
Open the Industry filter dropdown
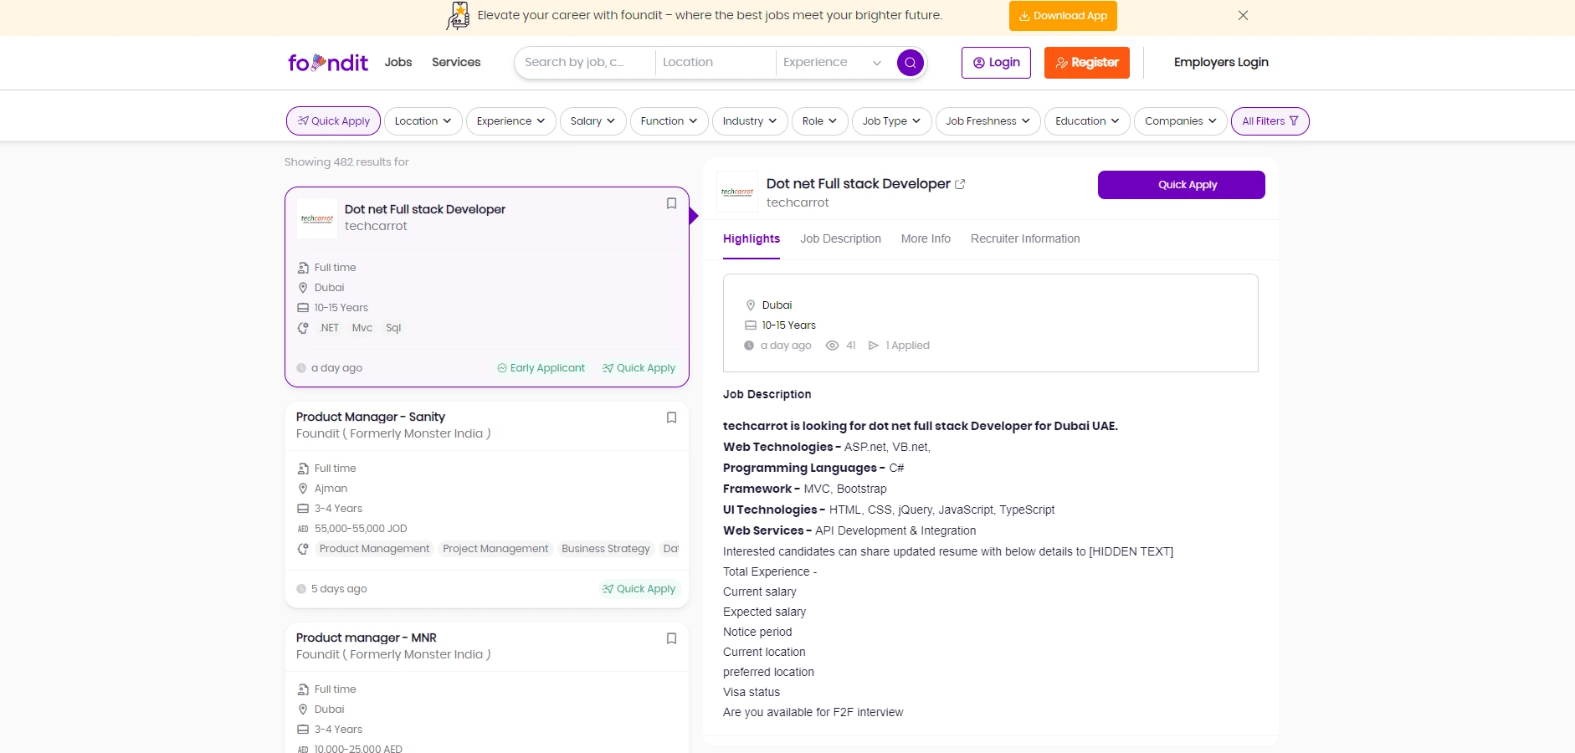tap(750, 121)
